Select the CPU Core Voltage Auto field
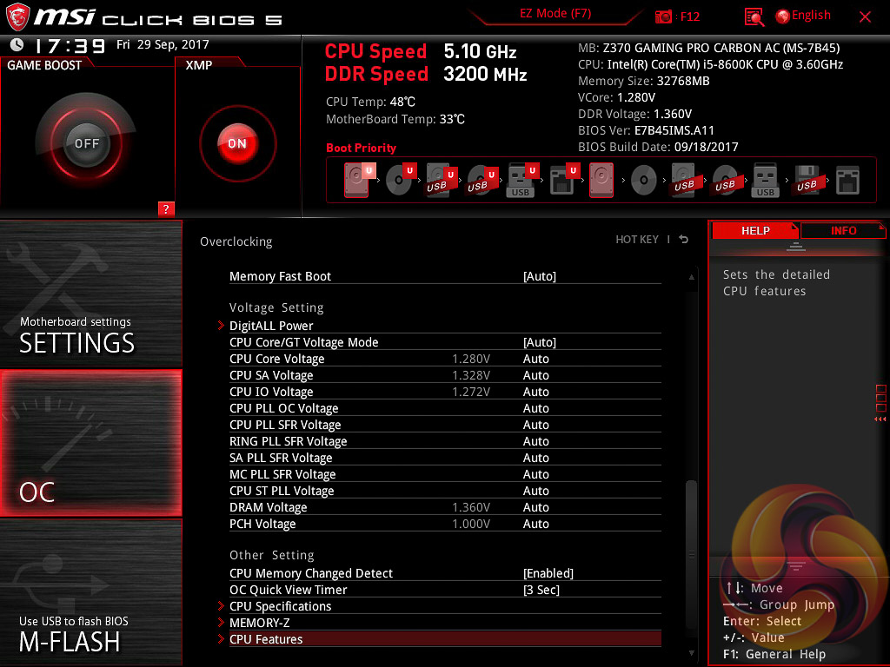 [535, 359]
